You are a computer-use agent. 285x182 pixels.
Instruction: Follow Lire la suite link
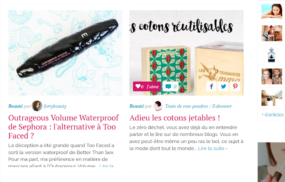coord(212,148)
